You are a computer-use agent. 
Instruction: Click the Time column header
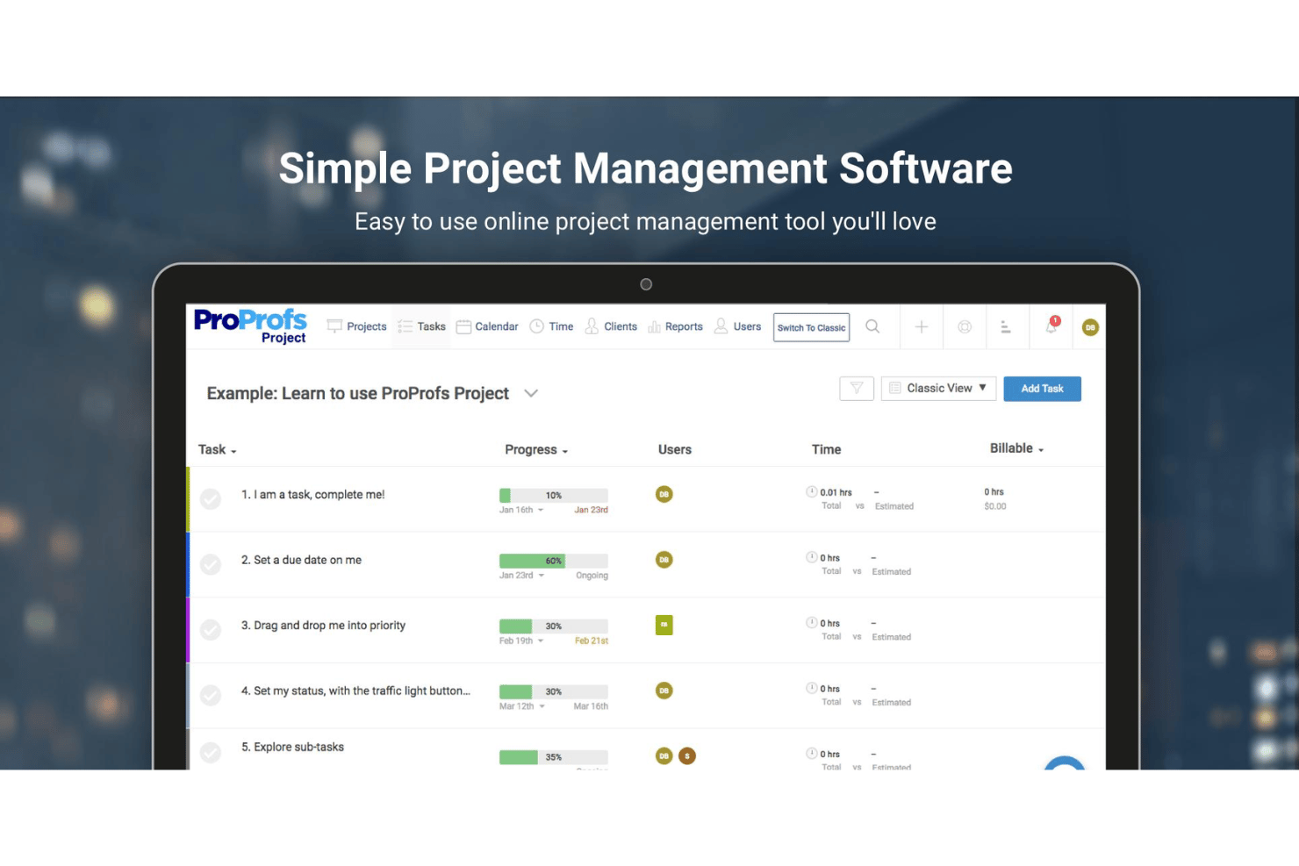(x=826, y=449)
